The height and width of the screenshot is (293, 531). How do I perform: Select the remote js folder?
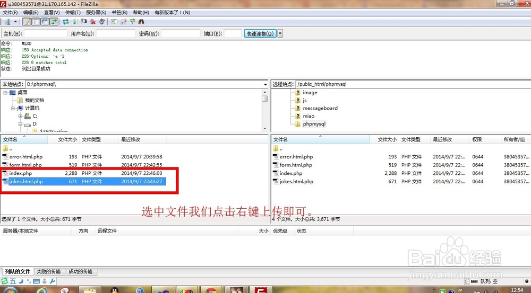point(304,100)
